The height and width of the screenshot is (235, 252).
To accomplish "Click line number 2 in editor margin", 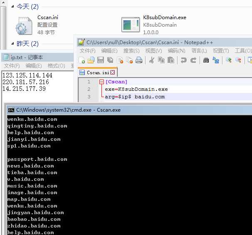I will click(x=89, y=89).
